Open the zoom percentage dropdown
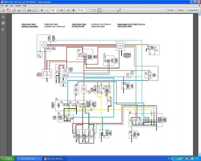Image resolution: width=201 pixels, height=161 pixels. coord(86,10)
